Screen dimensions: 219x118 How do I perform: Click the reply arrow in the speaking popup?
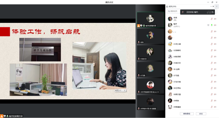coord(213,12)
